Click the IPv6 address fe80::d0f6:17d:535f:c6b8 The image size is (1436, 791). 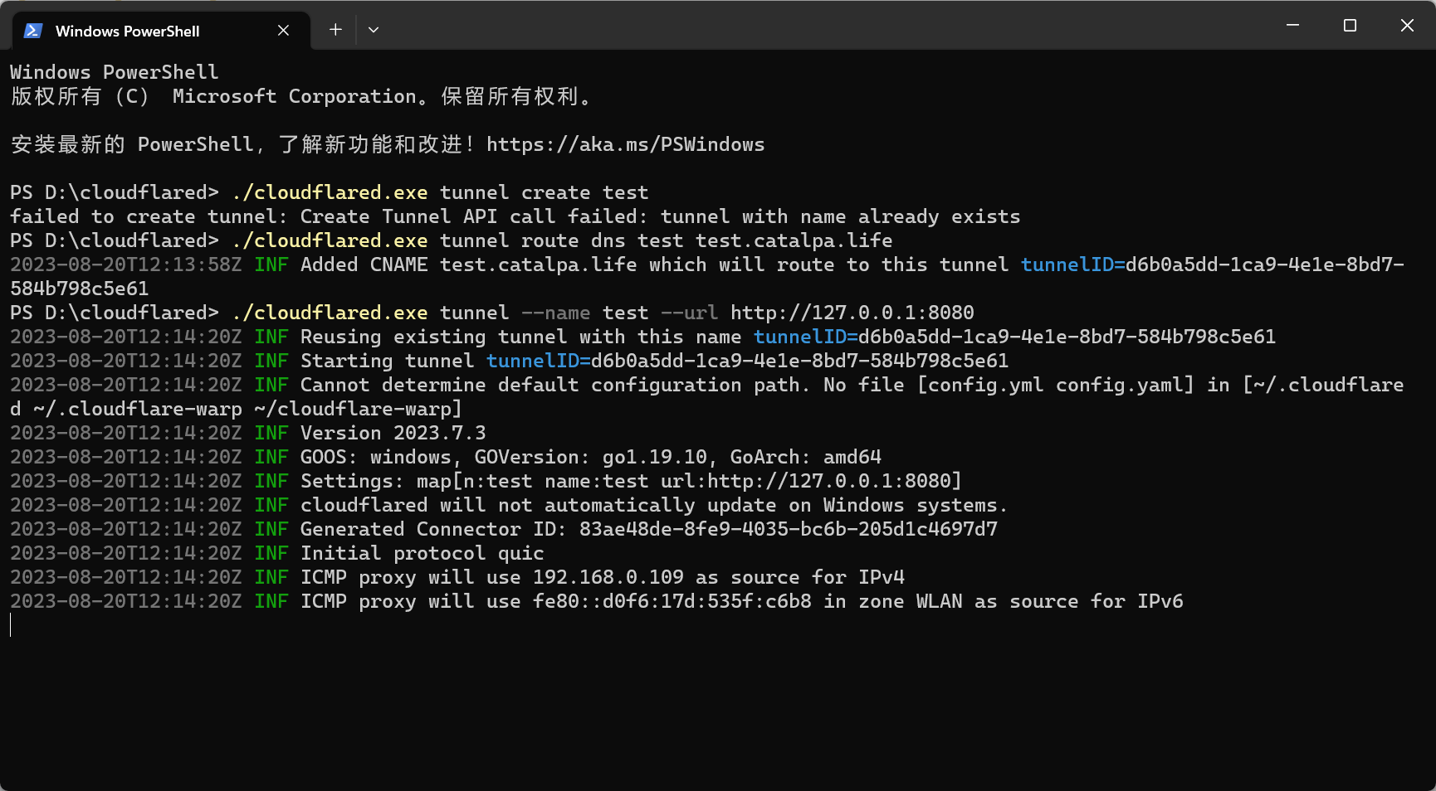(672, 601)
